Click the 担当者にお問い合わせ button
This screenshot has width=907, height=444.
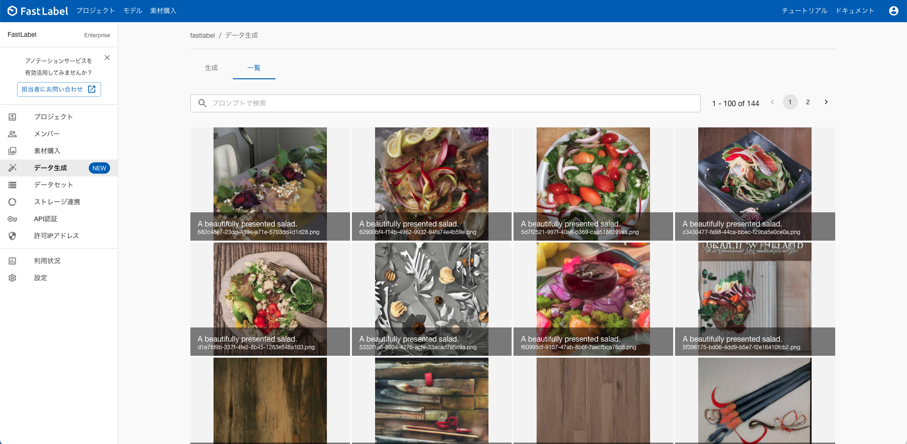59,89
